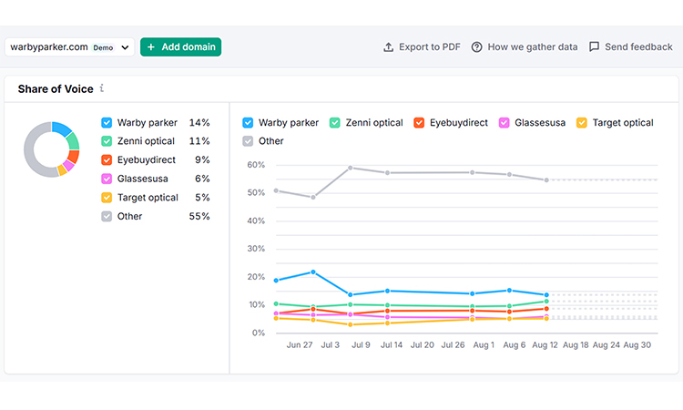
Task: Click the 9% value for Eyebuydirect
Action: coord(202,160)
